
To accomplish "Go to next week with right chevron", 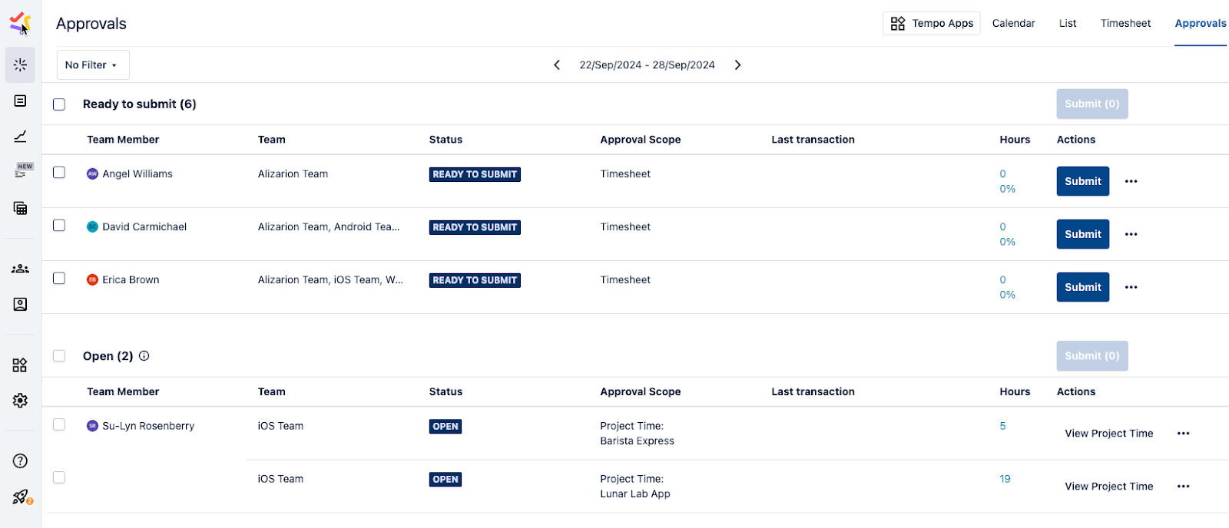I will (x=737, y=65).
